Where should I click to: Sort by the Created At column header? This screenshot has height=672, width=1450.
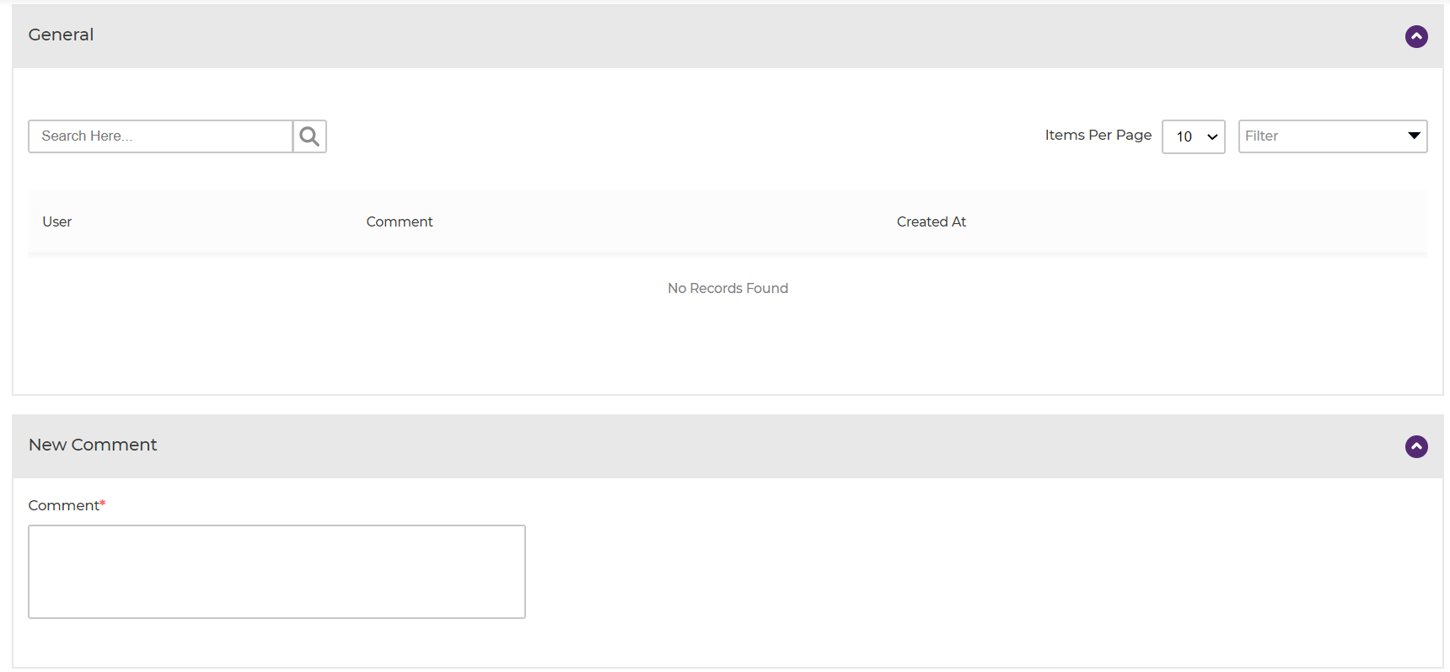[932, 221]
